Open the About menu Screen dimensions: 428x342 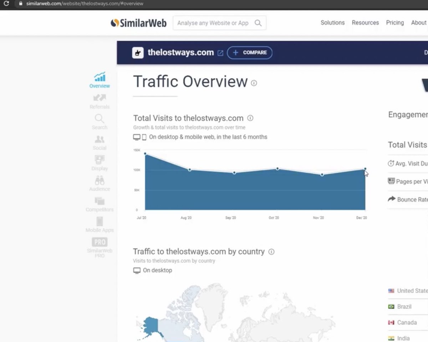coord(419,22)
